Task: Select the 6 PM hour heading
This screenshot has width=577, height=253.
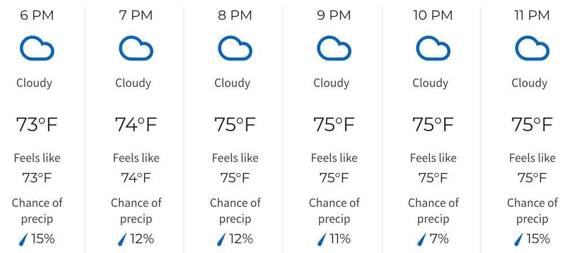Action: tap(37, 15)
